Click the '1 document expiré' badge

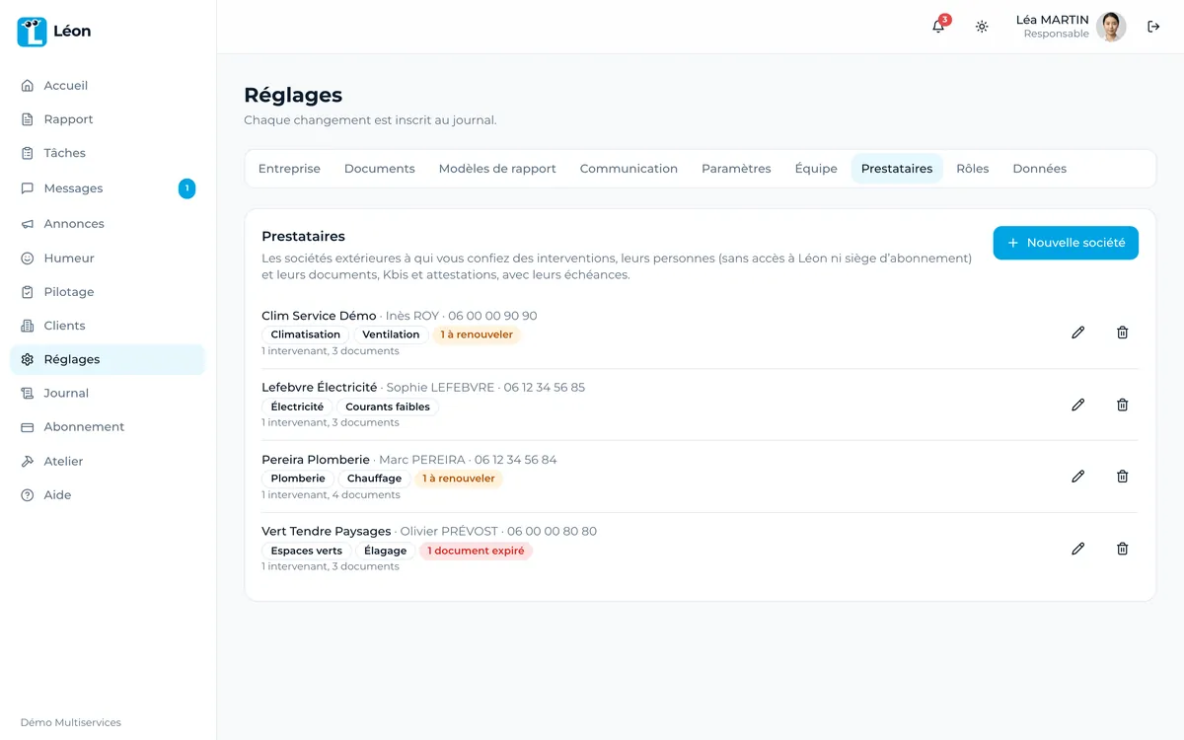point(476,551)
